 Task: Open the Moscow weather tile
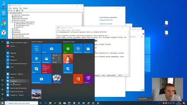(57, 59)
